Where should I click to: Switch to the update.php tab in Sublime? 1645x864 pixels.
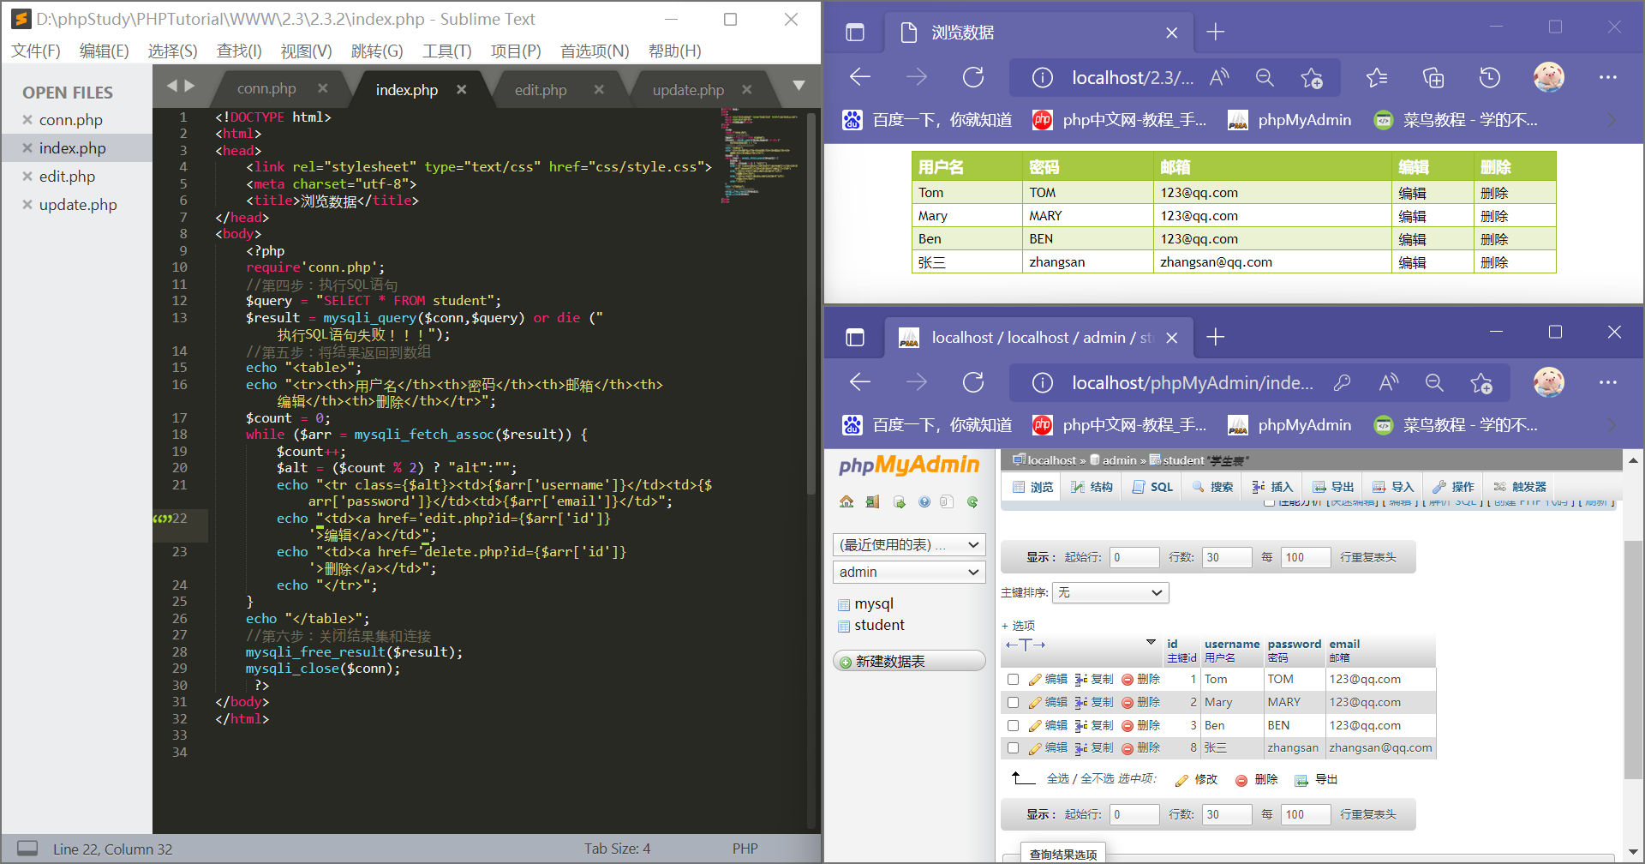(688, 89)
